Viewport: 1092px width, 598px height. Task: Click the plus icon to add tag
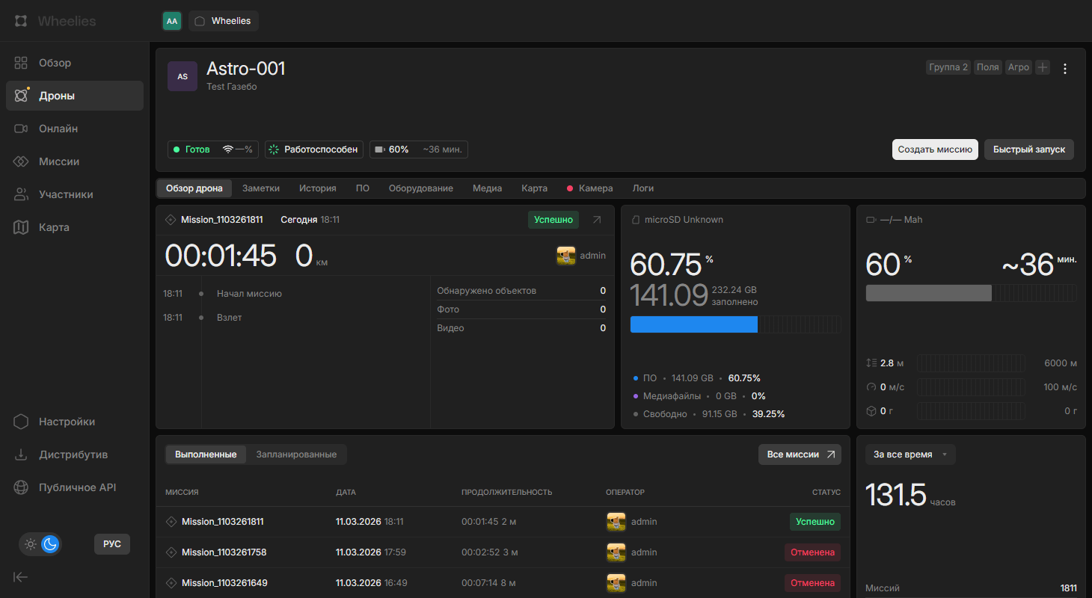(1043, 67)
